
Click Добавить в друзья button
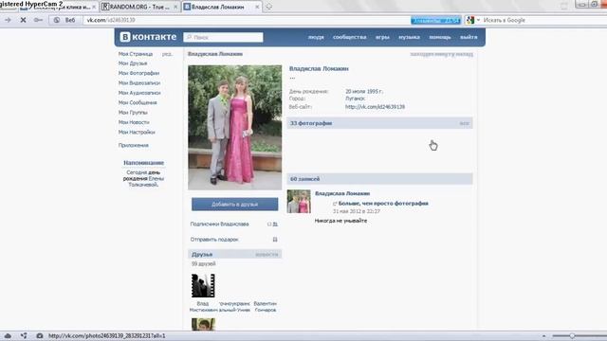pos(234,205)
